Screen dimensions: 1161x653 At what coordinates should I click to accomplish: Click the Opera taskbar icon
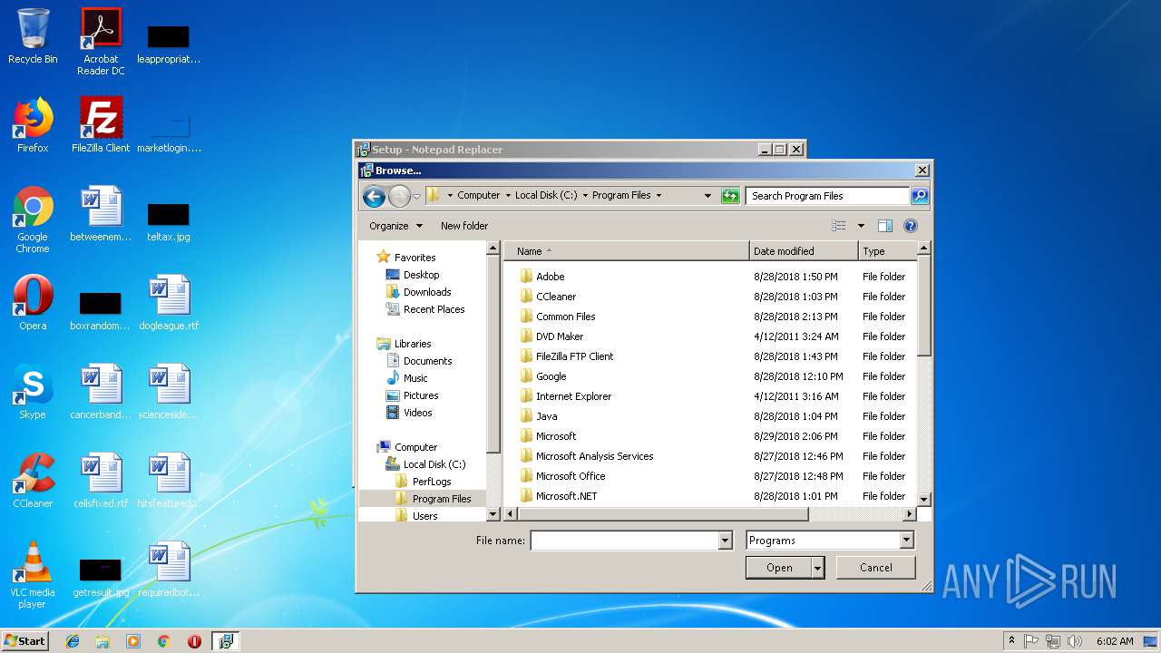tap(194, 641)
